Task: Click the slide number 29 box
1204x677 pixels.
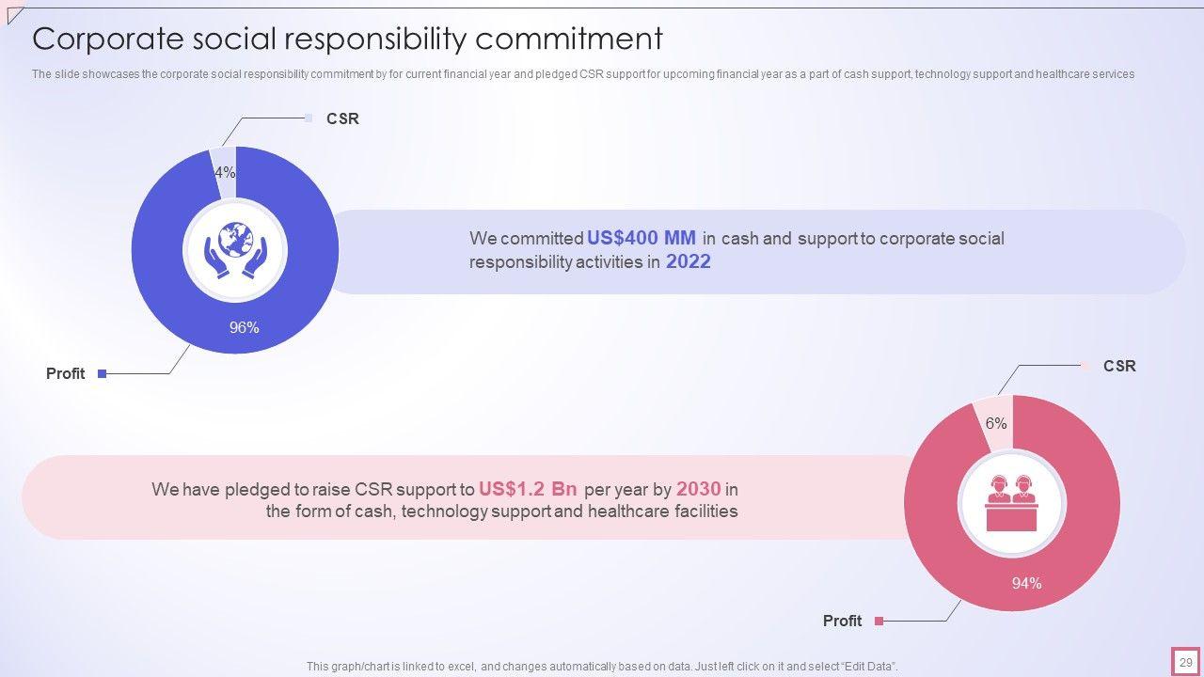Action: coord(1185,662)
